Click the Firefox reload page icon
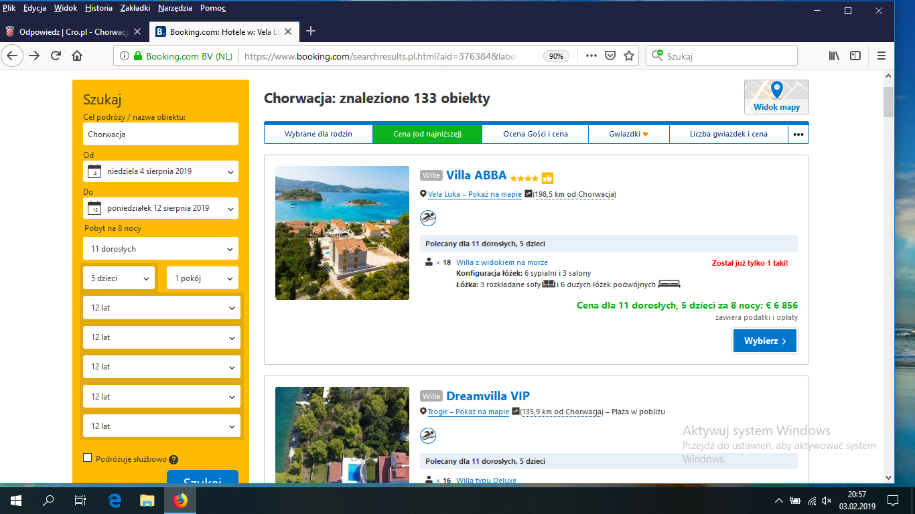This screenshot has height=514, width=915. click(x=56, y=56)
